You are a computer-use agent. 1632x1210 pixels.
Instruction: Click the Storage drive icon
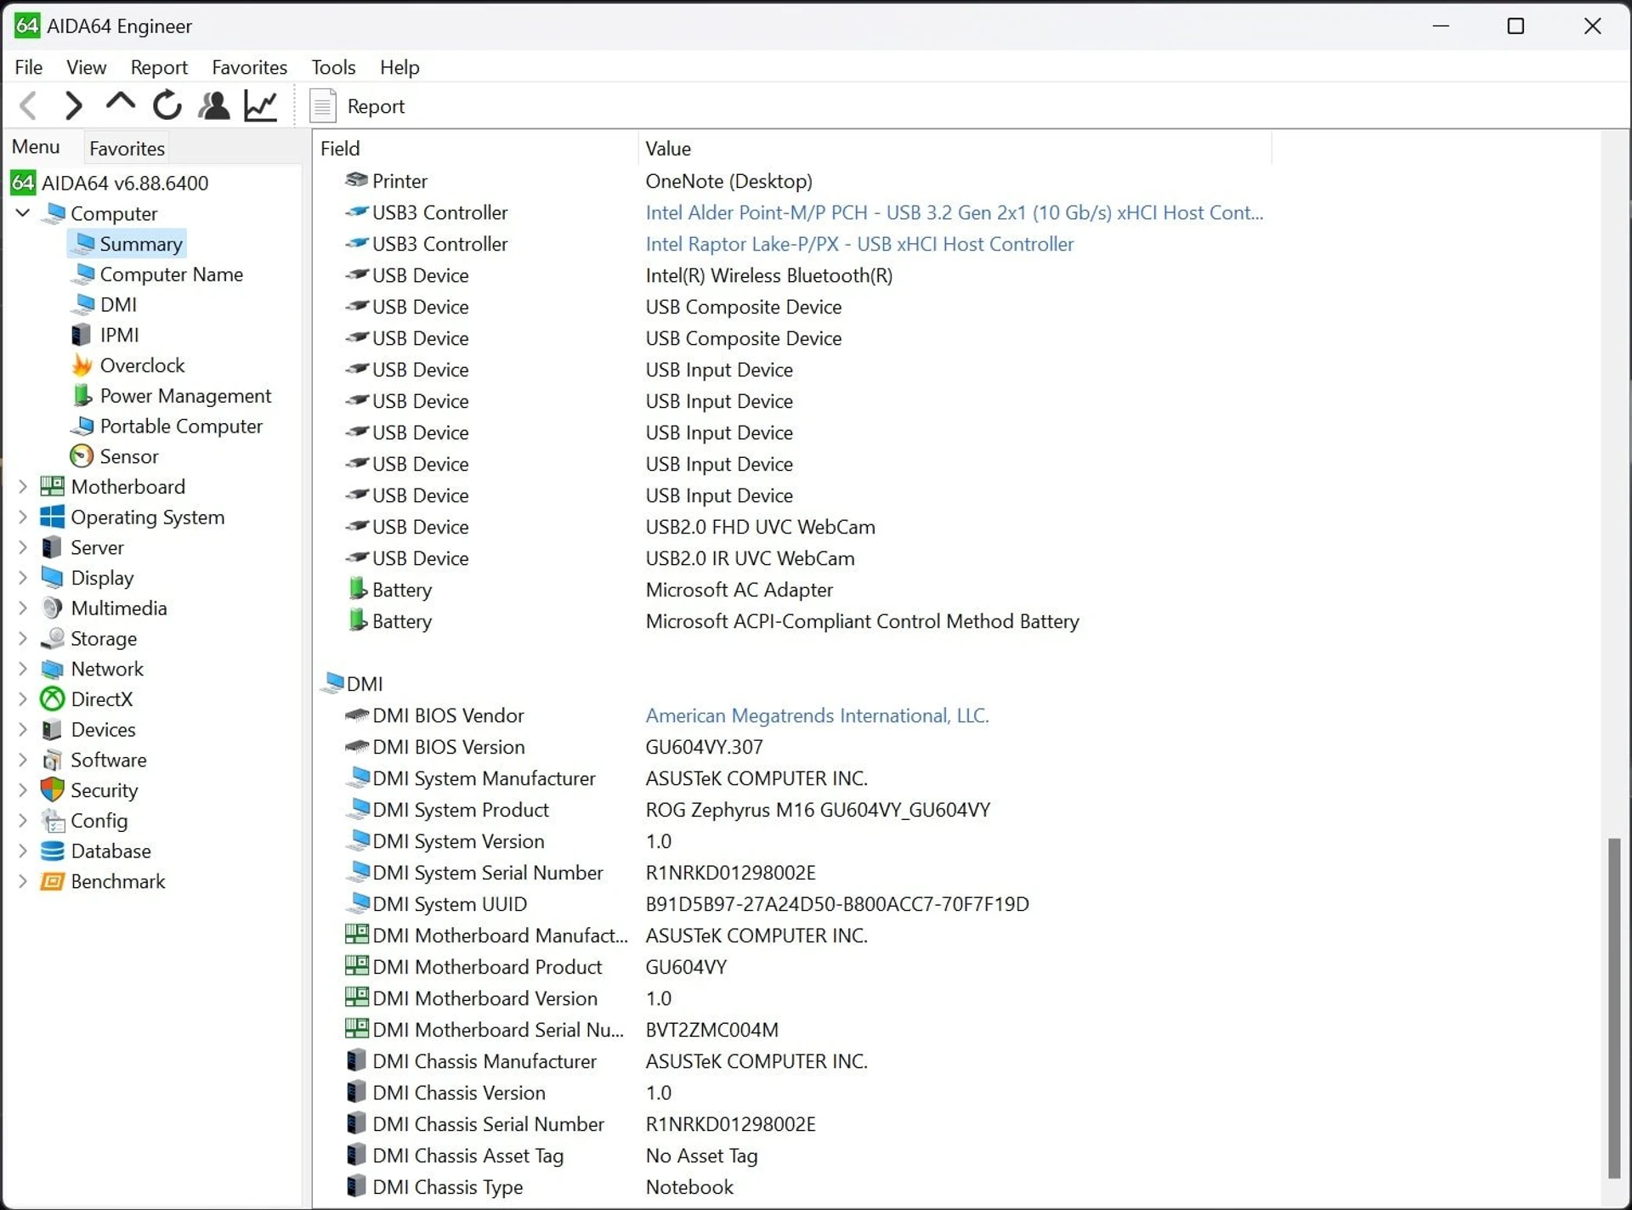(x=53, y=639)
